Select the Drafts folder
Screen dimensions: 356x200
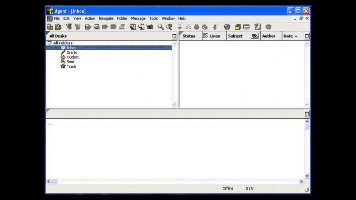coord(72,52)
